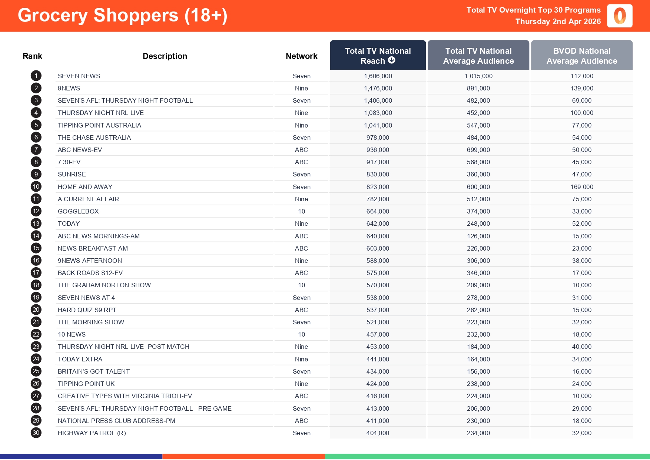The image size is (650, 460).
Task: Click the green footer color bar
Action: click(x=487, y=457)
